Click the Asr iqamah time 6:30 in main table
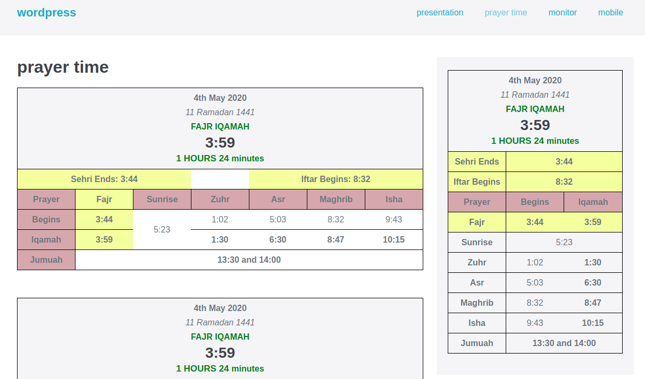The width and height of the screenshot is (645, 379). point(278,240)
